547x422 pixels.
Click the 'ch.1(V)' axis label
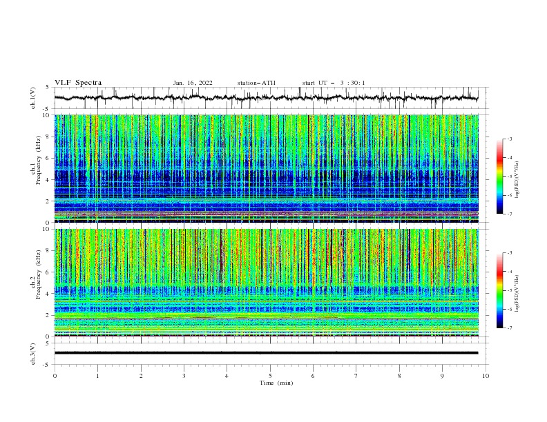33,98
